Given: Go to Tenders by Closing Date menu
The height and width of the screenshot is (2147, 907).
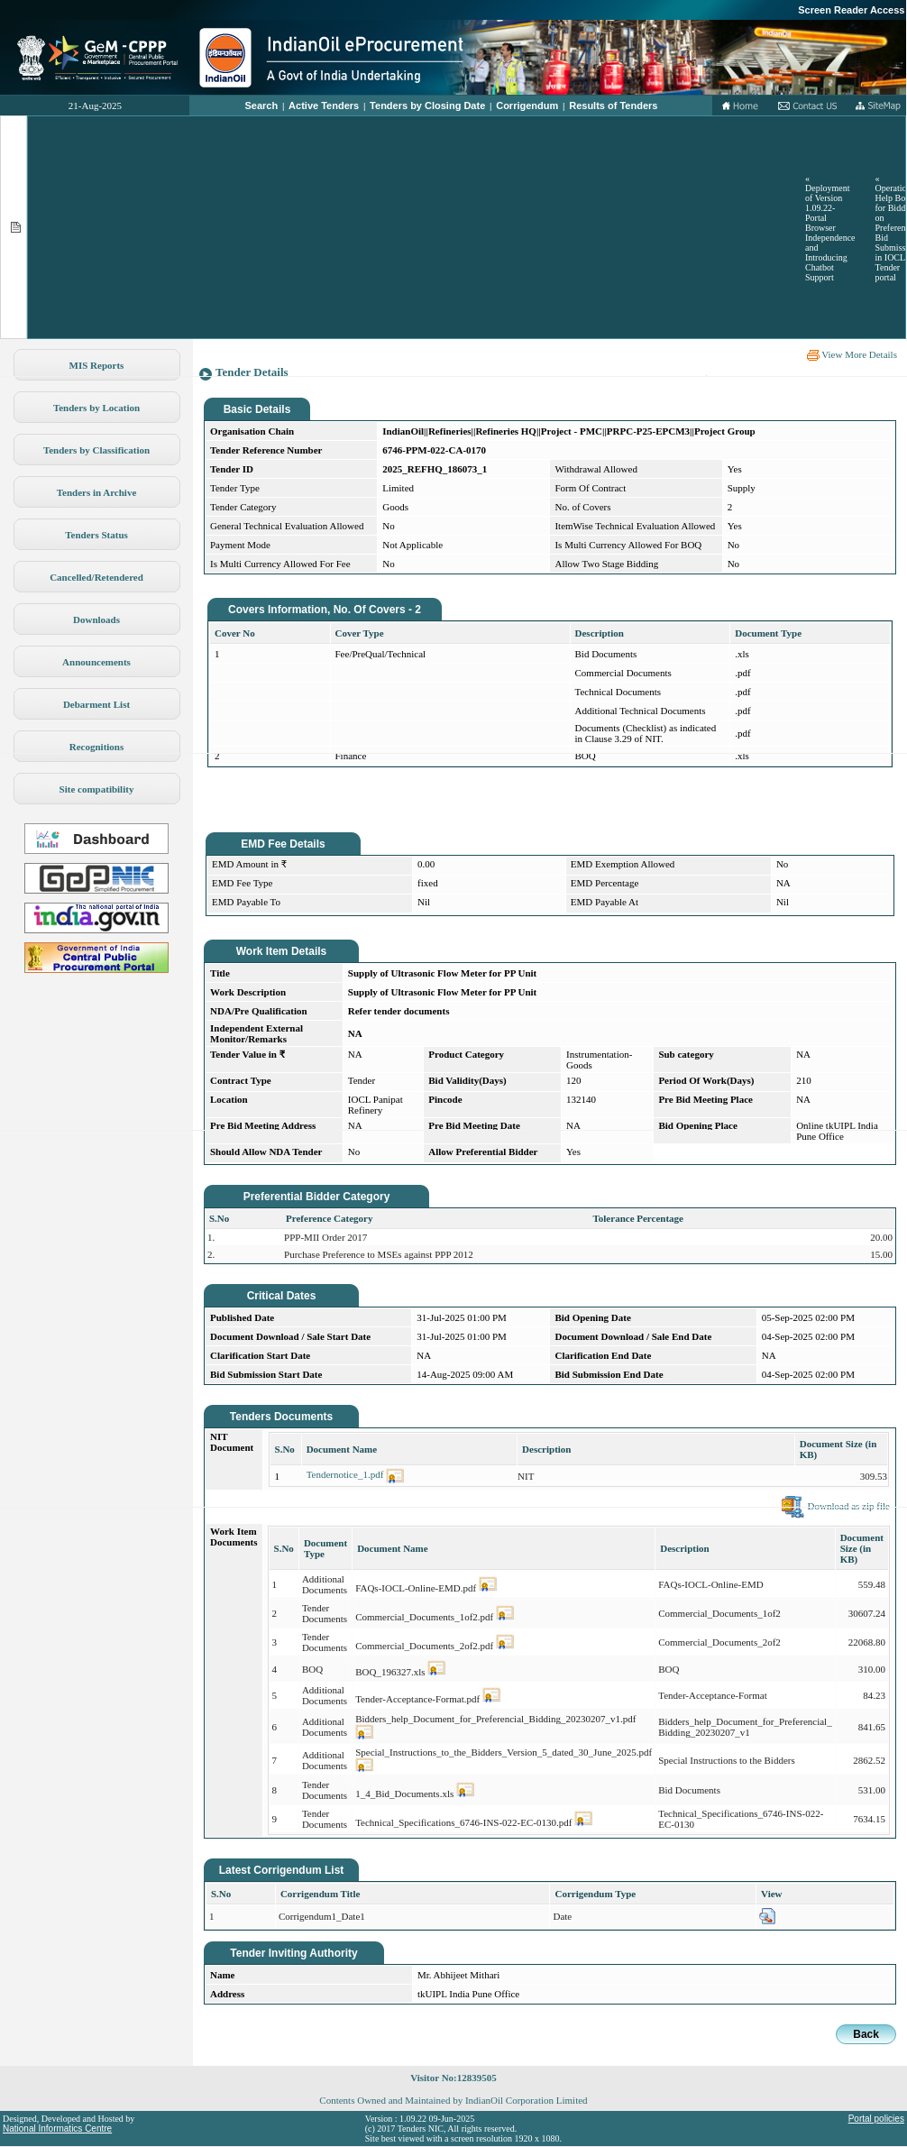Looking at the screenshot, I should click(427, 106).
